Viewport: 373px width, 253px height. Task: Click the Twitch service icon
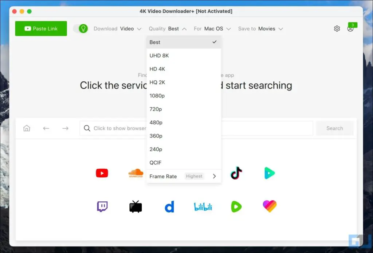click(x=102, y=206)
